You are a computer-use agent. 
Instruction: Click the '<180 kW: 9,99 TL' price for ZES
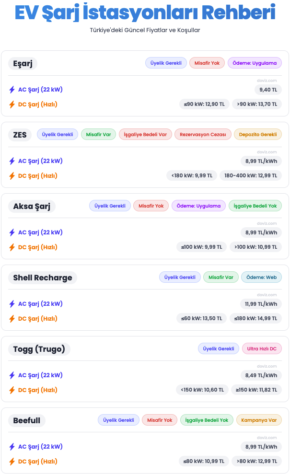pyautogui.click(x=192, y=176)
